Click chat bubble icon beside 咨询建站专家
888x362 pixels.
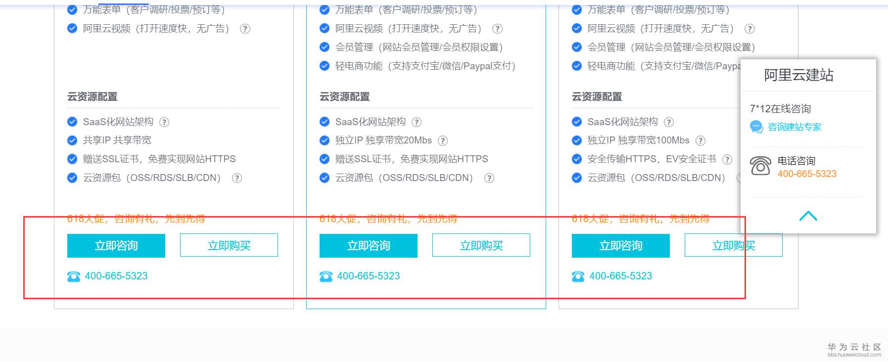tap(756, 127)
